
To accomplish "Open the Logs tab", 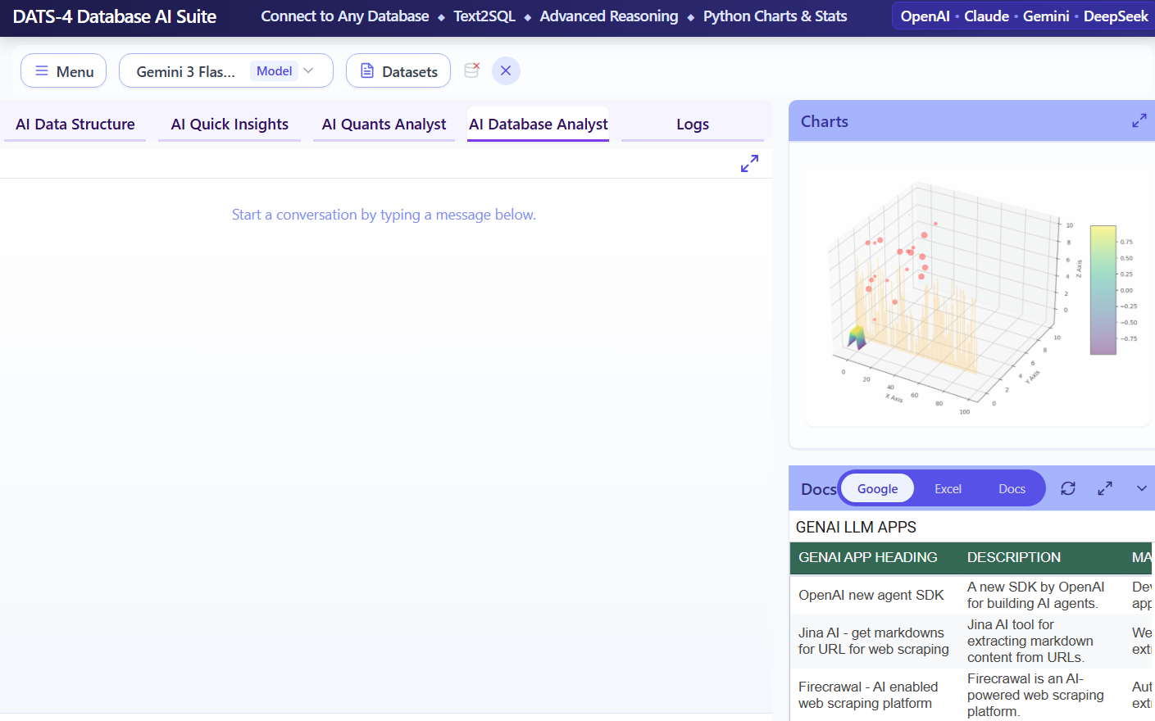I will point(693,125).
